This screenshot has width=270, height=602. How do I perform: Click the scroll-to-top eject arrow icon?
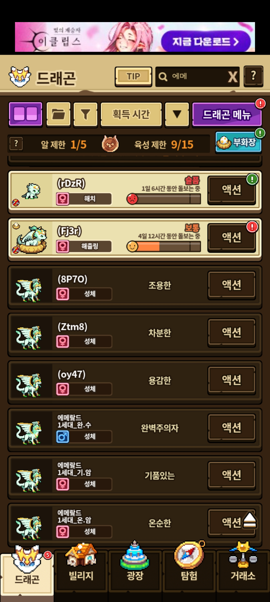249,520
